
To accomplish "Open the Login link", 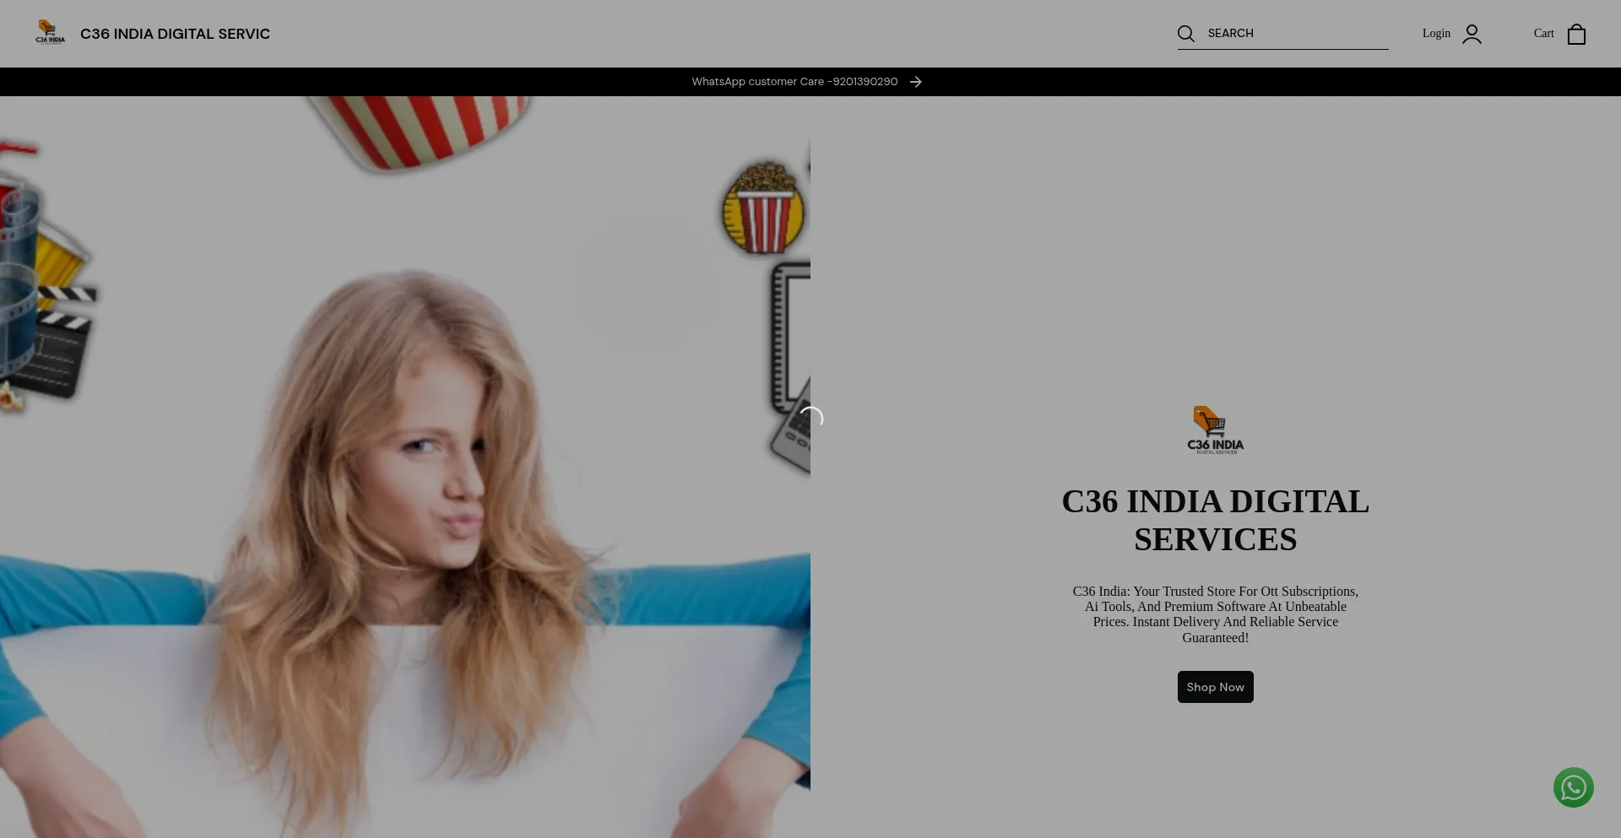I will (x=1436, y=34).
